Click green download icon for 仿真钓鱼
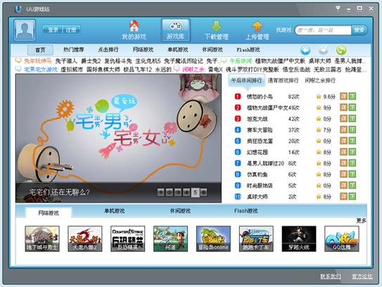 coord(352,174)
